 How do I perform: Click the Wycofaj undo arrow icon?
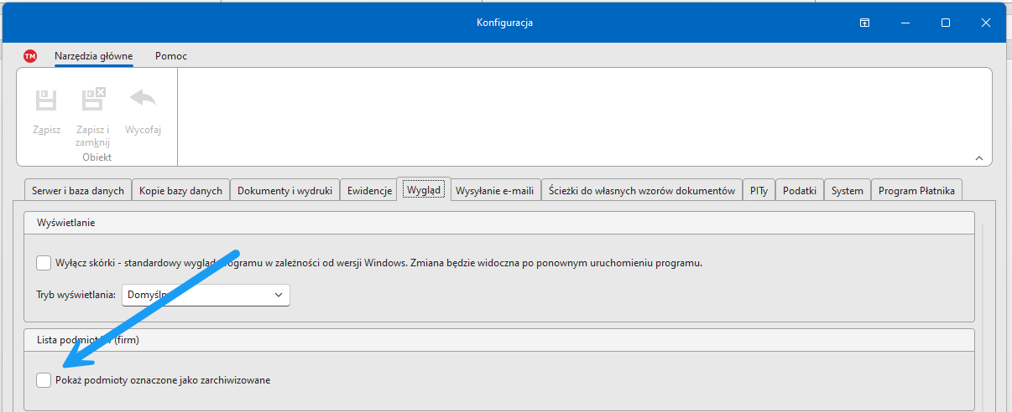143,99
